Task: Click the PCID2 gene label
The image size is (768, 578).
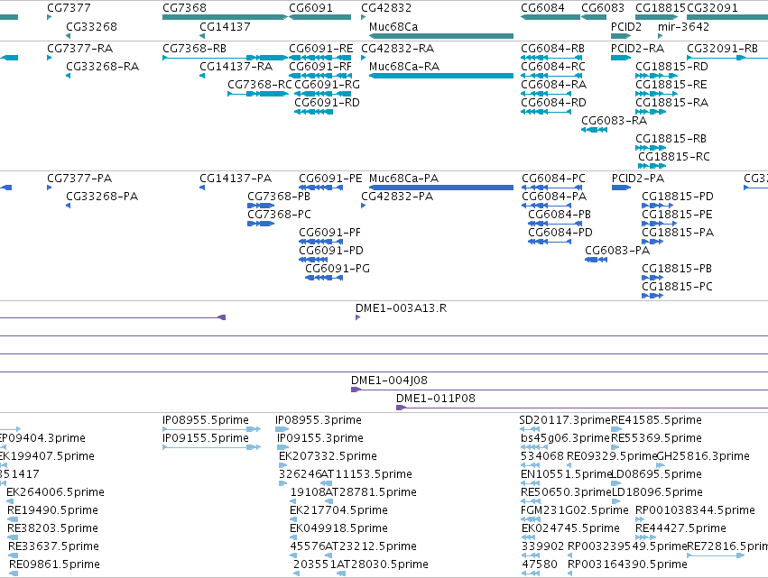Action: [626, 26]
